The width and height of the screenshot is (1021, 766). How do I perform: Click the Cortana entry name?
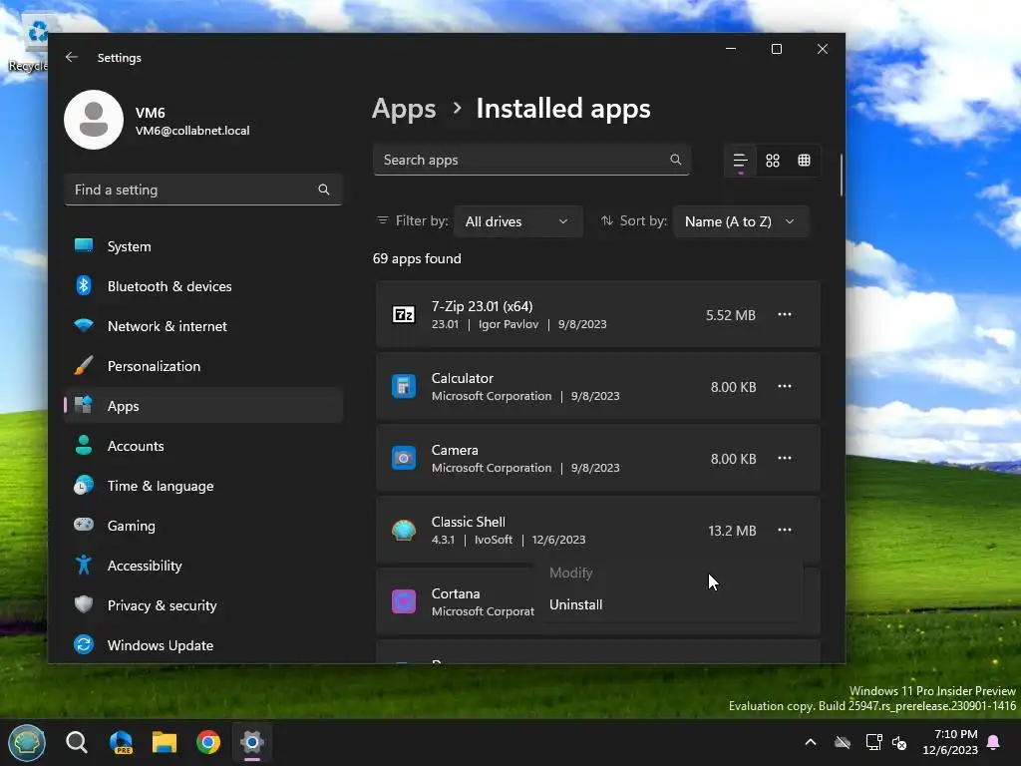tap(456, 593)
